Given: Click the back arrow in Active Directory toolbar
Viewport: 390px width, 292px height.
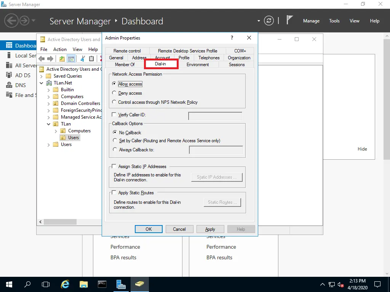Looking at the screenshot, I should click(x=42, y=59).
